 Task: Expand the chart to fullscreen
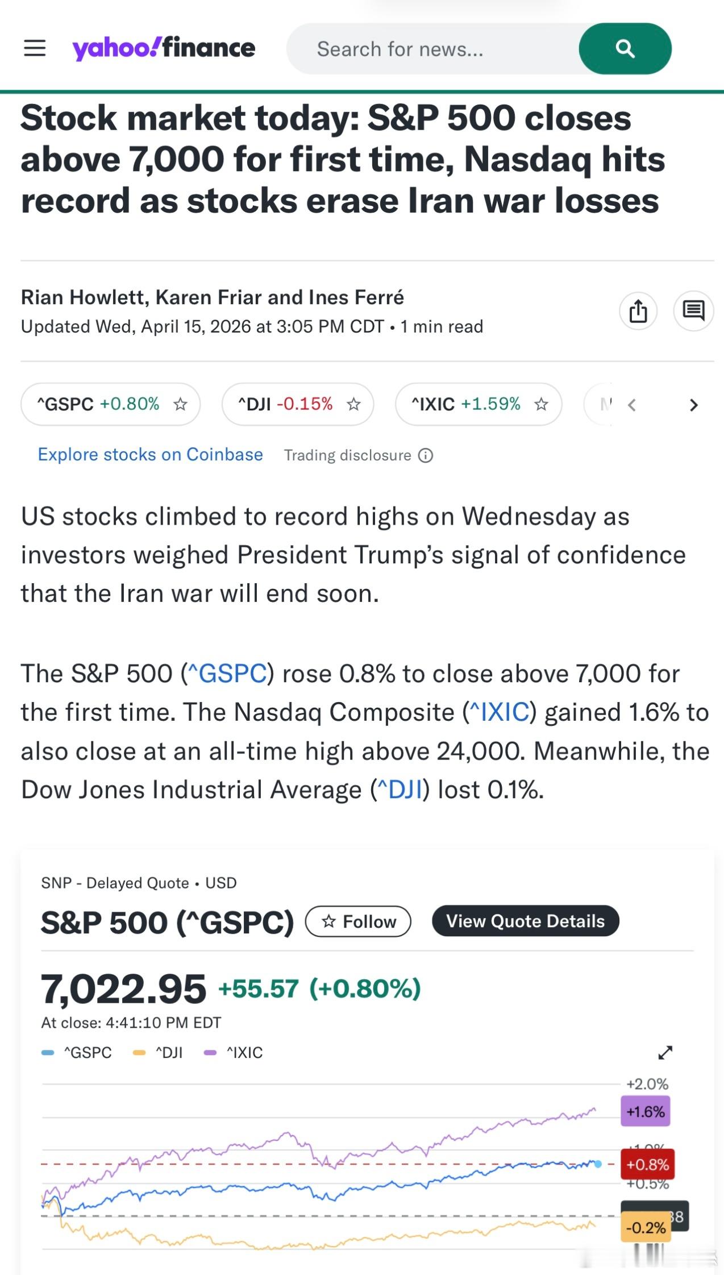(x=665, y=1053)
